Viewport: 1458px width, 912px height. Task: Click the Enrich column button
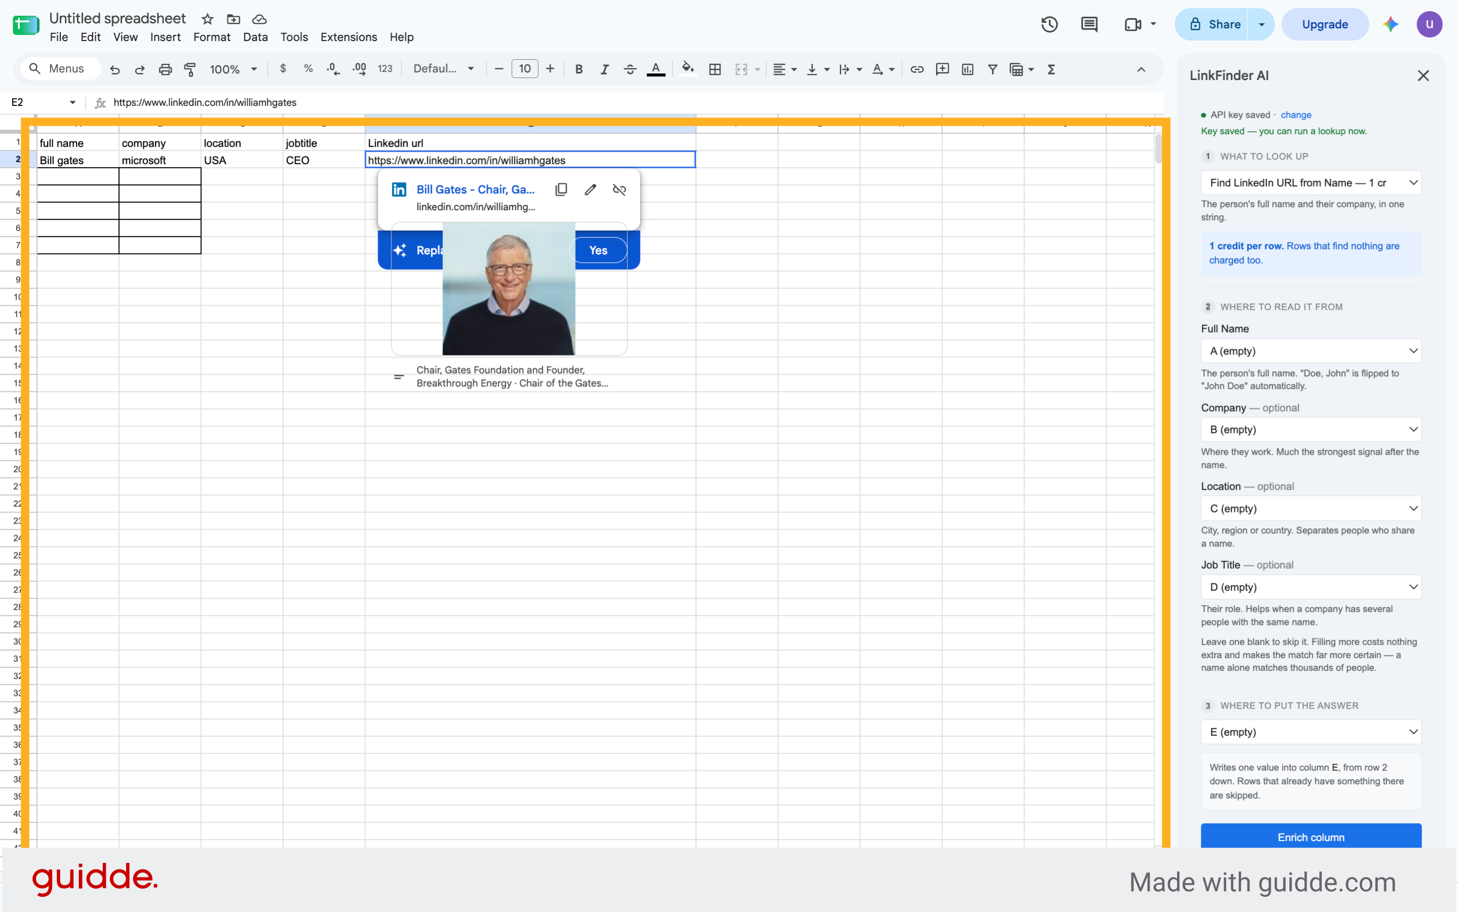coord(1311,837)
